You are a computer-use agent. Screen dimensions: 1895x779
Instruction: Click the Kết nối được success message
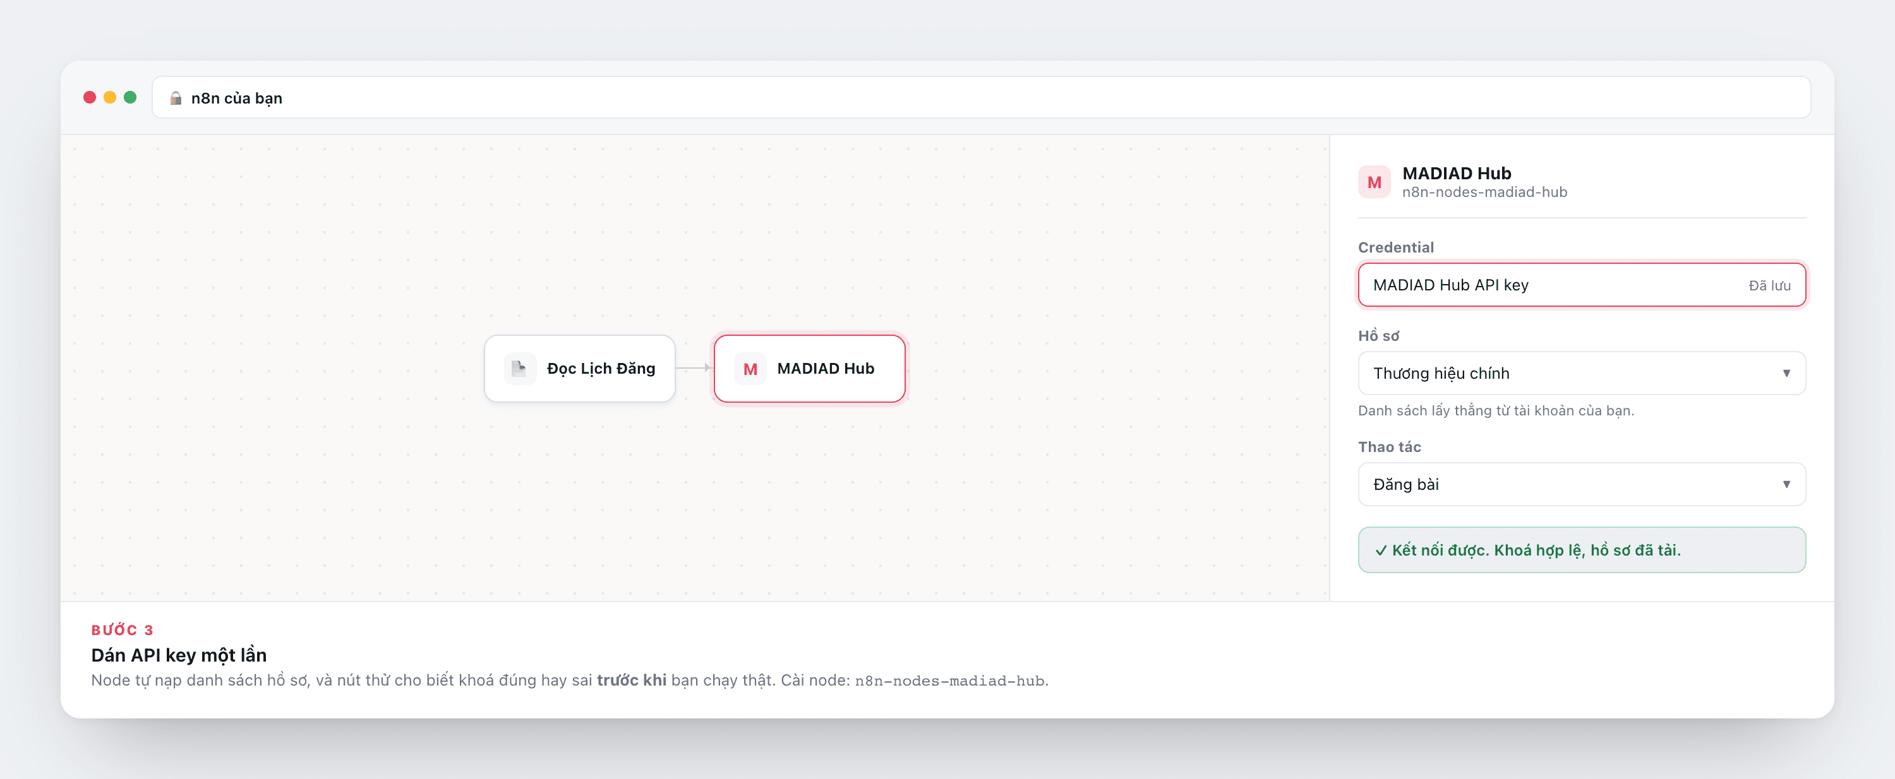[1582, 550]
